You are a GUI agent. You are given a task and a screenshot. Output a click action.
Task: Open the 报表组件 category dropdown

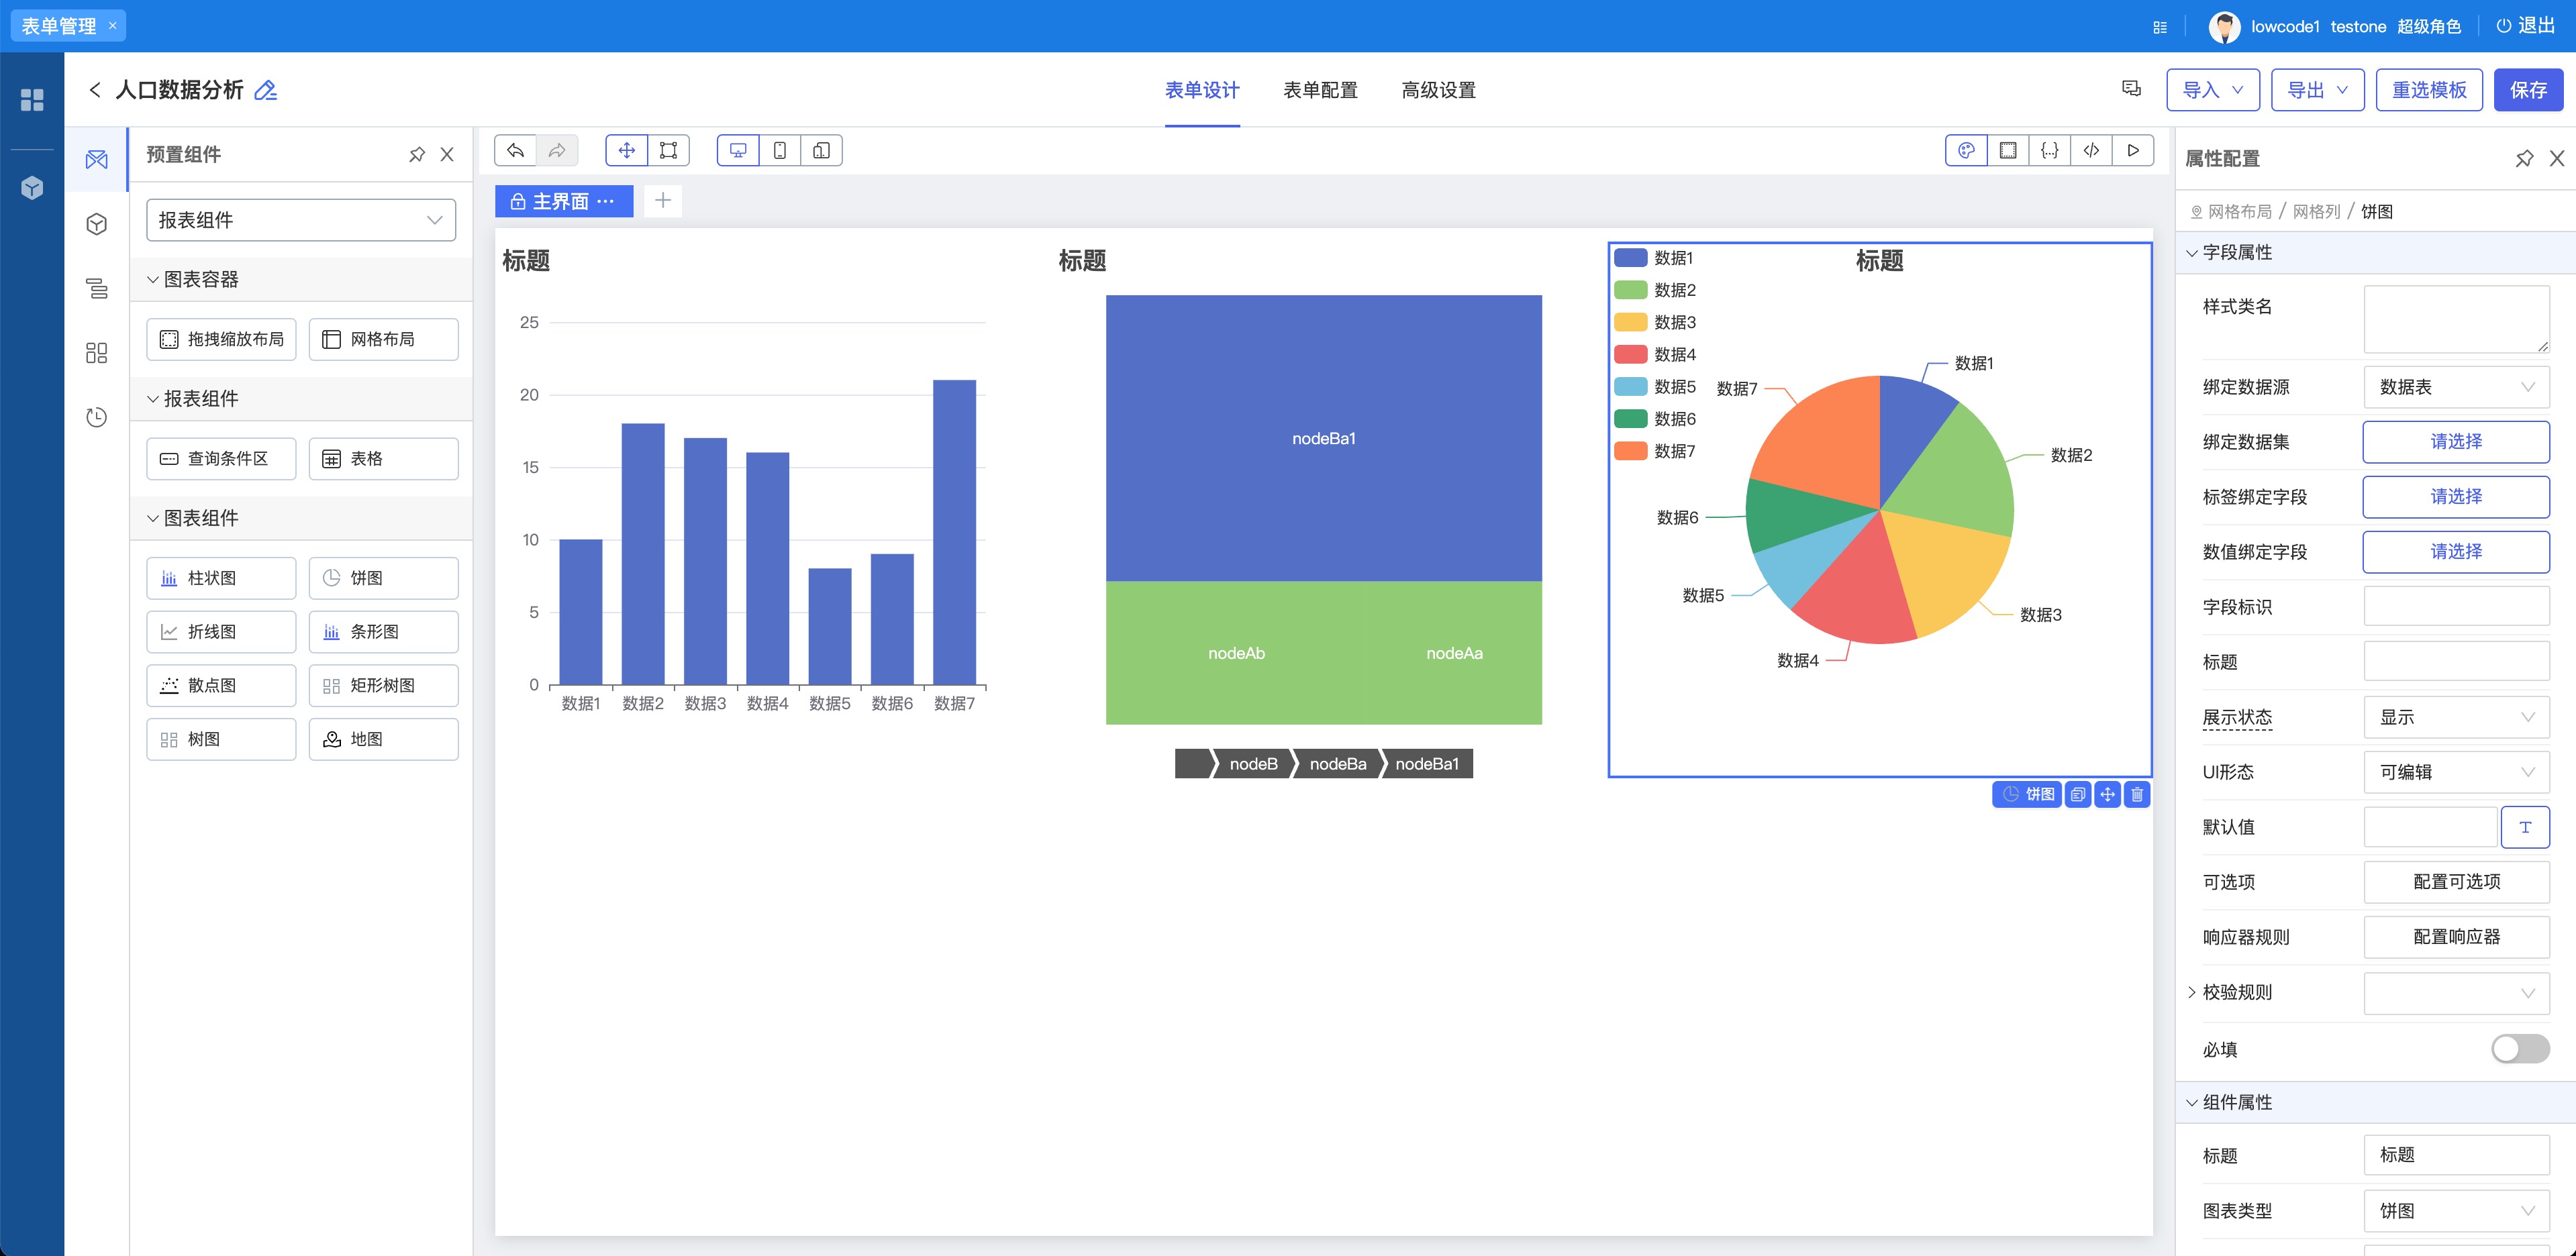(x=301, y=220)
